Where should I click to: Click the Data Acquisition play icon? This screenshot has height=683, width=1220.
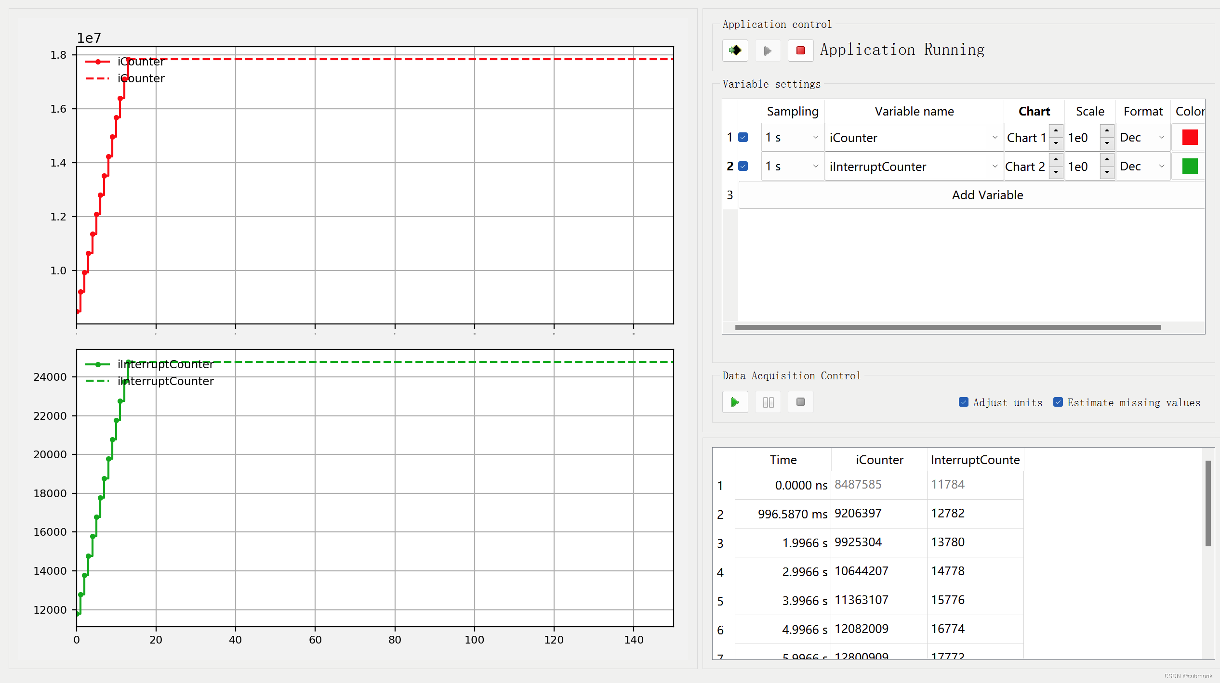pos(735,402)
